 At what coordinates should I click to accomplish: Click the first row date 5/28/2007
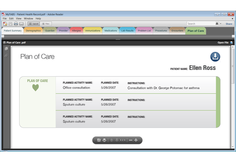point(108,87)
